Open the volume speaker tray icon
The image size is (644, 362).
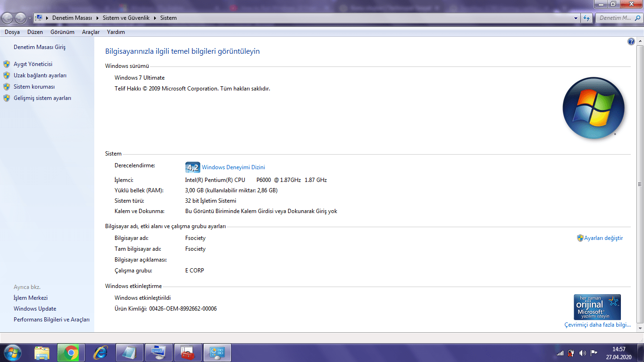(x=583, y=353)
